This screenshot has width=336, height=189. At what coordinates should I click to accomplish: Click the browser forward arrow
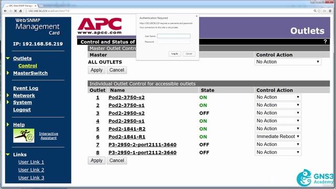[x=10, y=11]
